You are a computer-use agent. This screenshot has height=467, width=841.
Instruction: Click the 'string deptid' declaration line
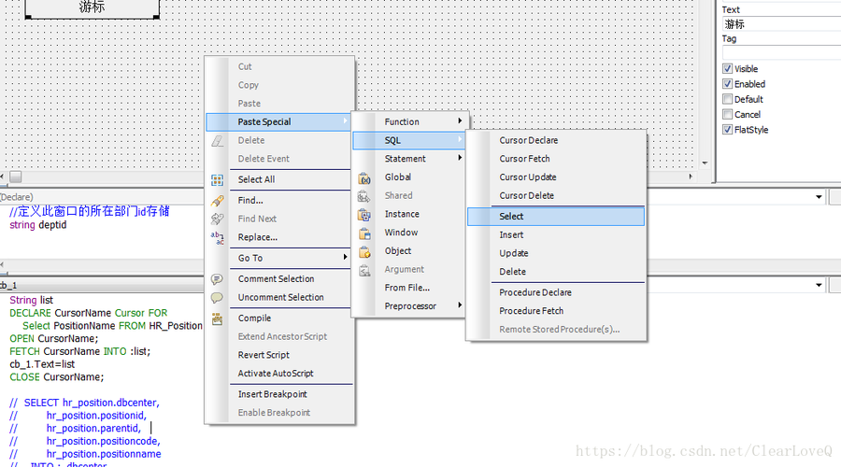pos(38,225)
